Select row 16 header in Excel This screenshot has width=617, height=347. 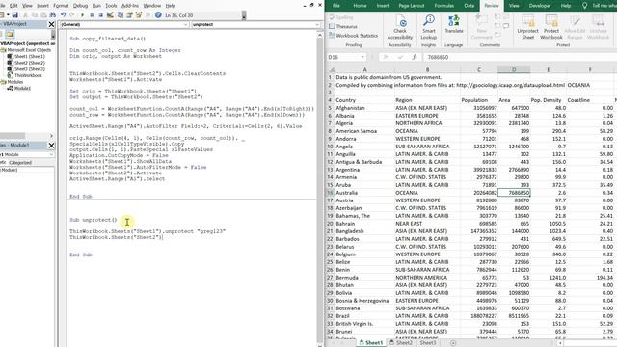pyautogui.click(x=330, y=193)
